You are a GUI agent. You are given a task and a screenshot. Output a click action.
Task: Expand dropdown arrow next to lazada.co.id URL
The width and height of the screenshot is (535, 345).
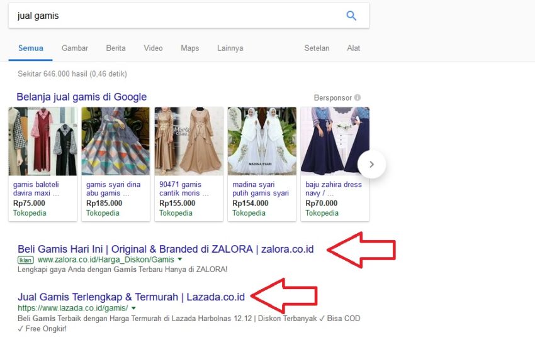click(133, 308)
